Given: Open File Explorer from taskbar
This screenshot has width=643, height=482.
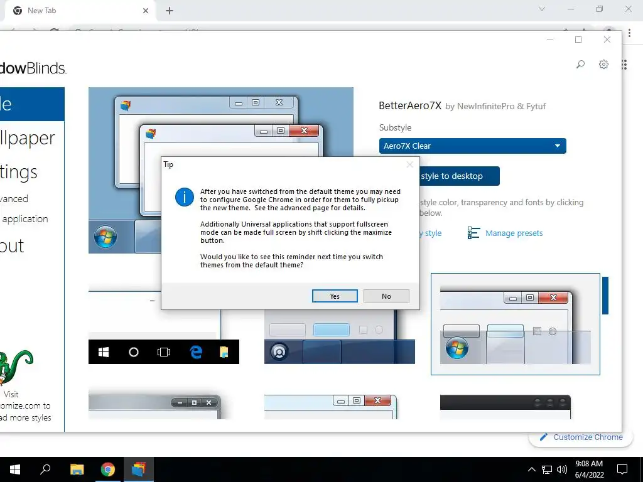Looking at the screenshot, I should click(x=77, y=469).
